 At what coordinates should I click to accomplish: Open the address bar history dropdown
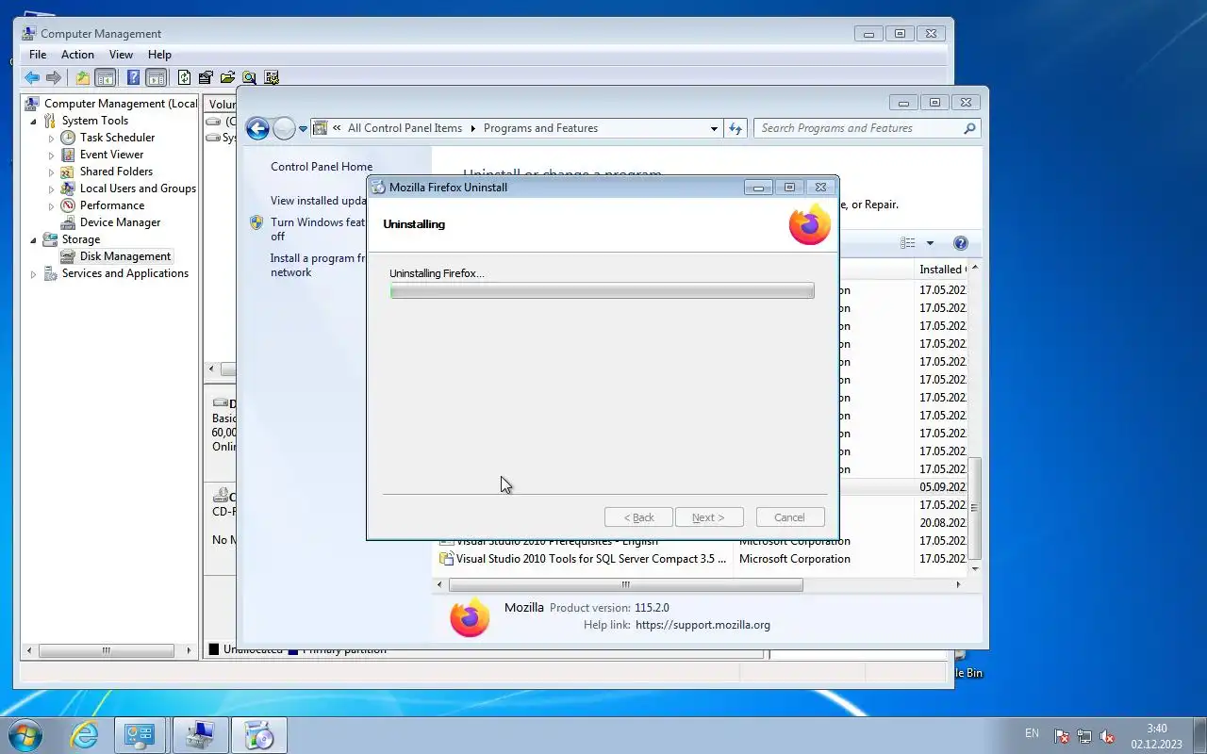714,128
